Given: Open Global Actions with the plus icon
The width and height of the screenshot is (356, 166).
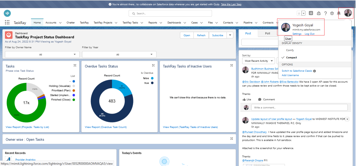Looking at the screenshot, I should point(311,13).
